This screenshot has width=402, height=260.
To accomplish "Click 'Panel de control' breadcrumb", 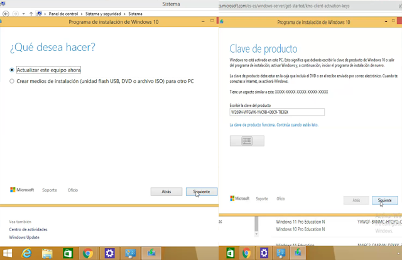I will [63, 14].
